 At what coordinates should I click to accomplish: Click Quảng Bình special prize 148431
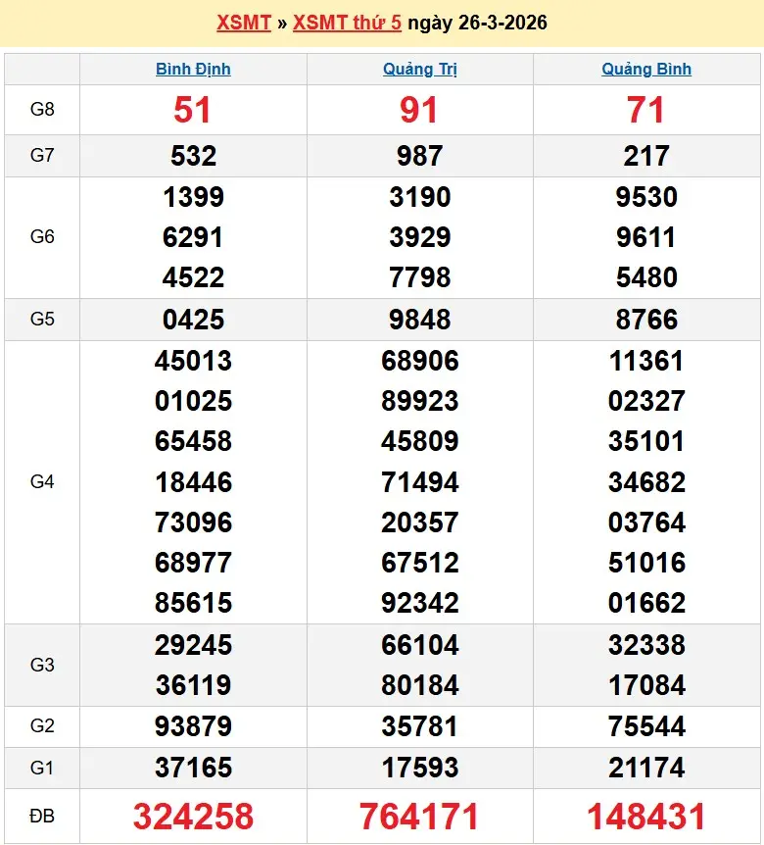pos(646,816)
